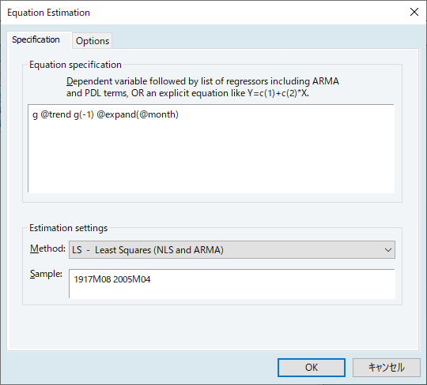Screen dimensions: 427x385
Task: Open the Method dropdown list
Action: pyautogui.click(x=232, y=249)
